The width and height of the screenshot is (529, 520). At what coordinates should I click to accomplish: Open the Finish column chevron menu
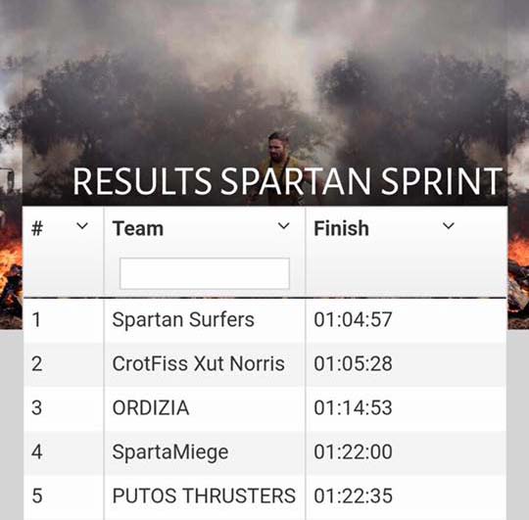[449, 225]
